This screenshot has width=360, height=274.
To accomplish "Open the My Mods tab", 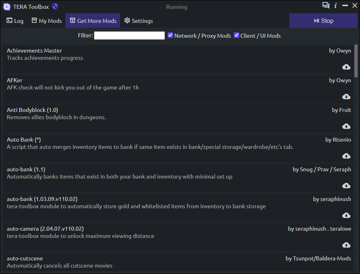I will [47, 21].
